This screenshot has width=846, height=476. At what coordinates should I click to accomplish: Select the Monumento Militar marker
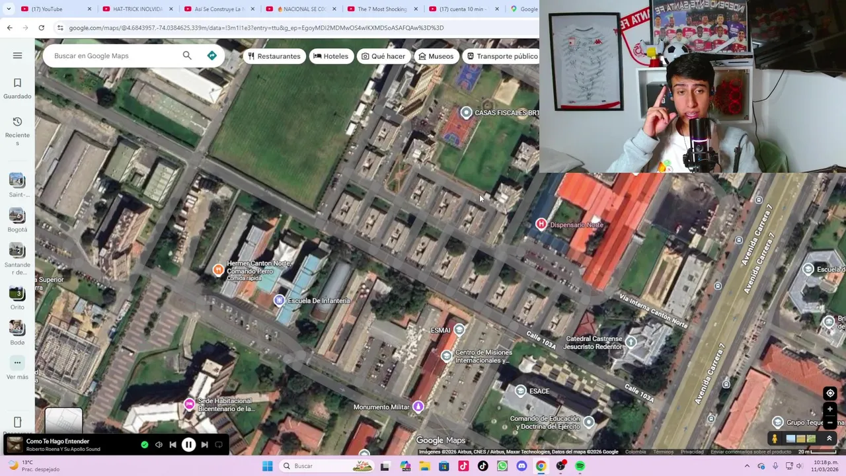tap(418, 407)
